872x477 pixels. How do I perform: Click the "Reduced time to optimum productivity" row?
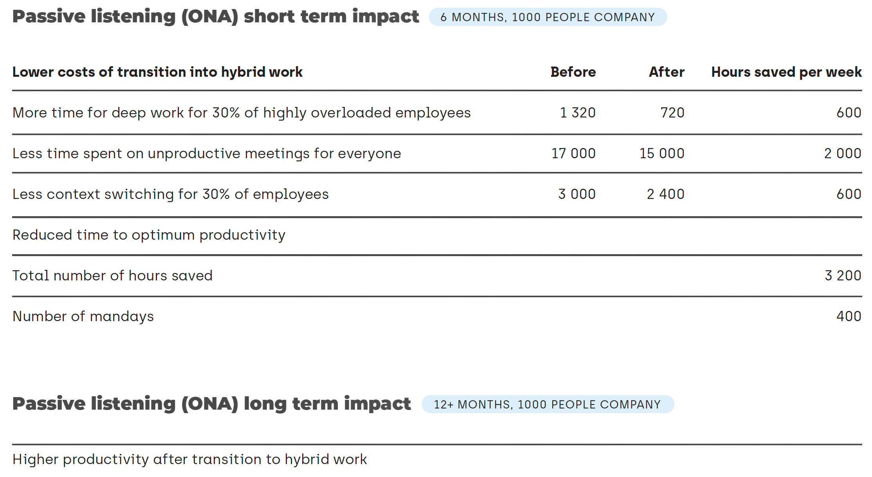[x=149, y=235]
